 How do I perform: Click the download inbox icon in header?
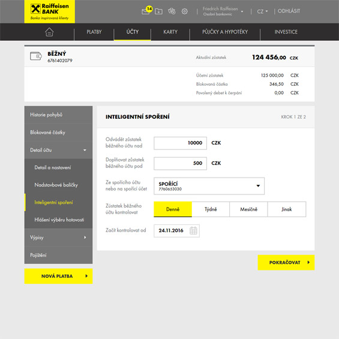tap(158, 11)
